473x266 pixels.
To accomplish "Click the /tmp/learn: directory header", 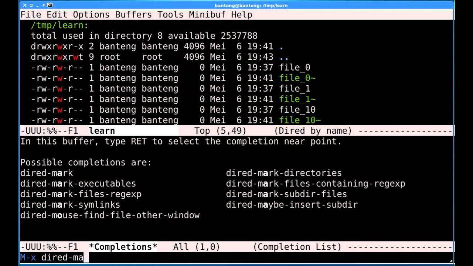I will [x=59, y=25].
